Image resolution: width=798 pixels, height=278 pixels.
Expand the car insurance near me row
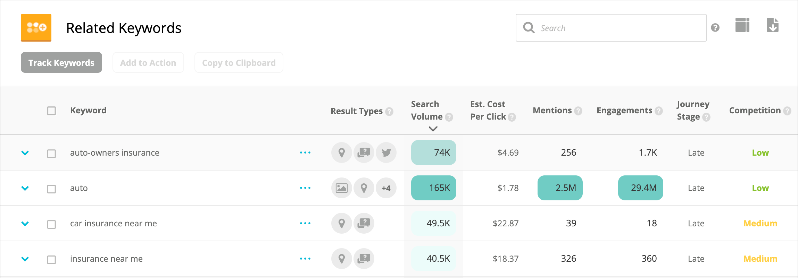25,224
